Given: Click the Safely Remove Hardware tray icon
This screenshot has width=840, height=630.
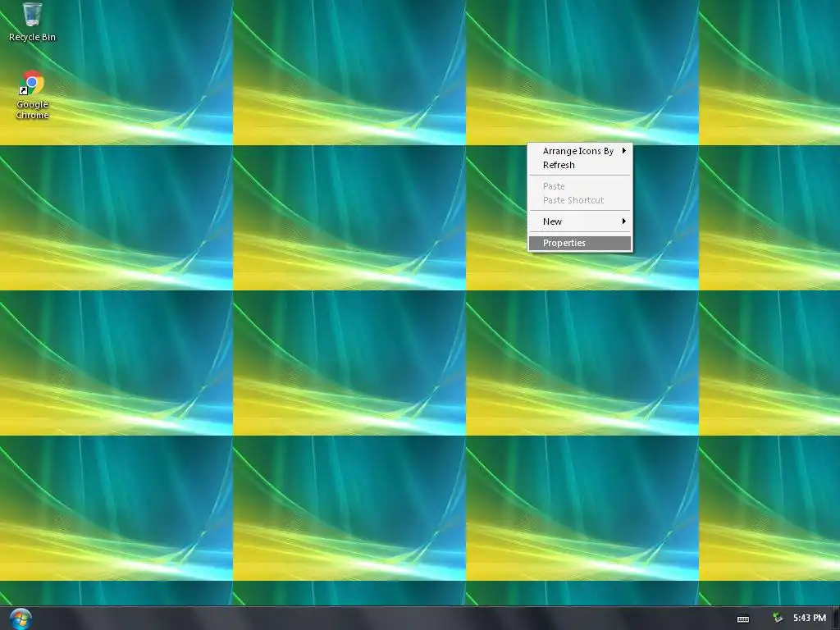Looking at the screenshot, I should click(778, 619).
